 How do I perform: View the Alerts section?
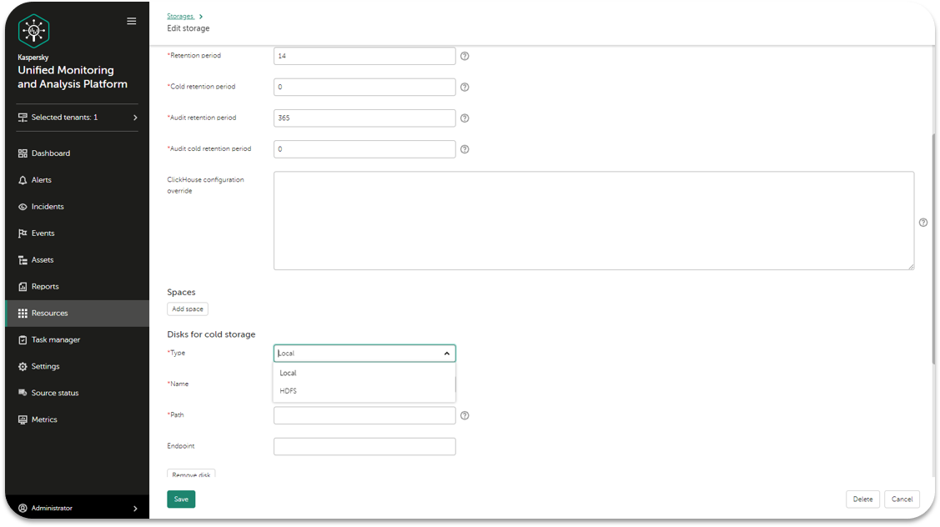pos(43,179)
